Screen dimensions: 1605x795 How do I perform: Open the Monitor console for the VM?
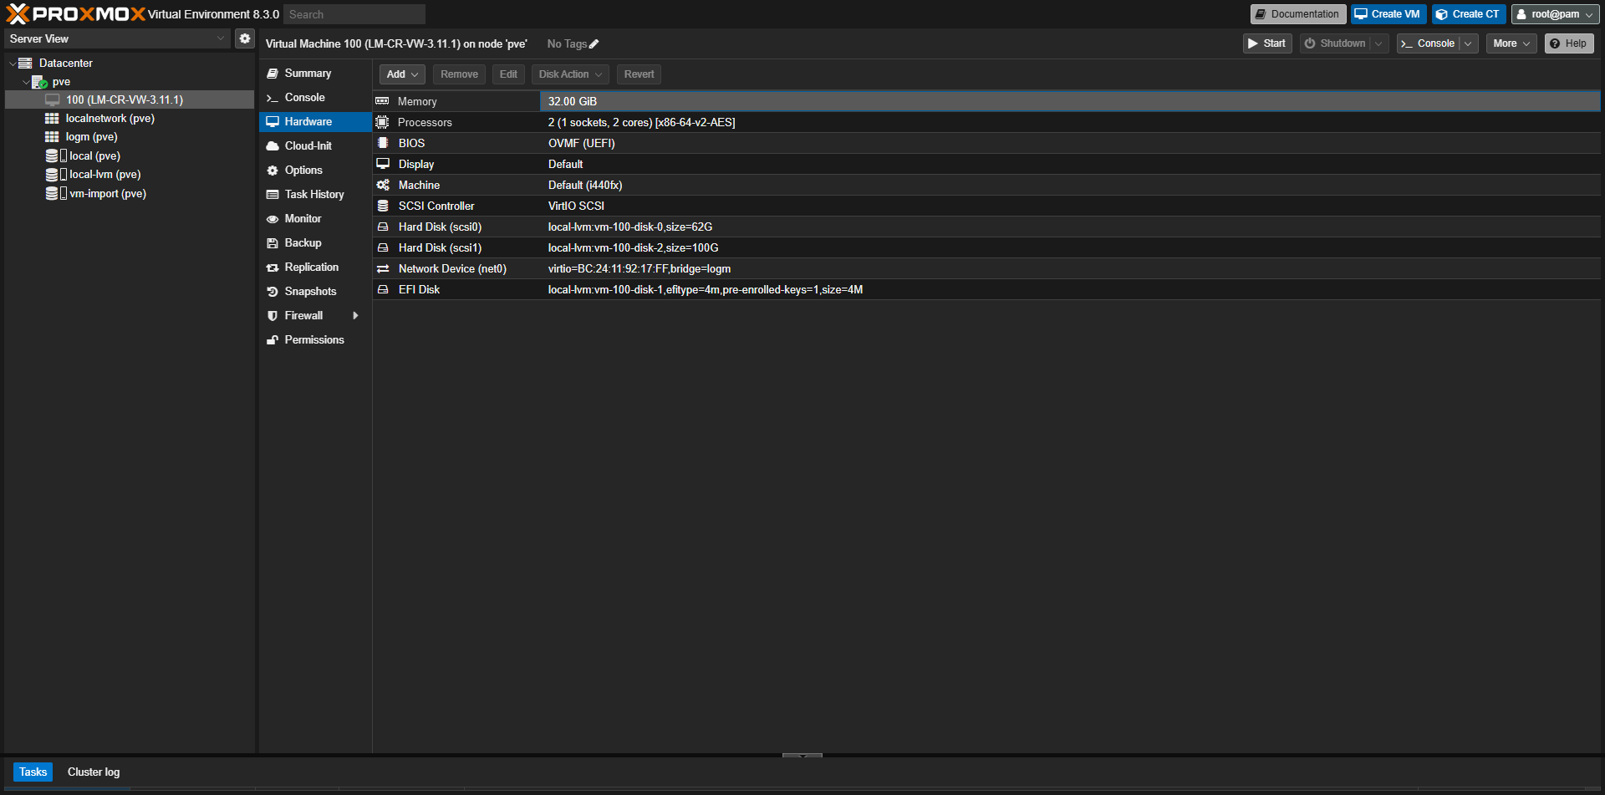[x=302, y=218]
